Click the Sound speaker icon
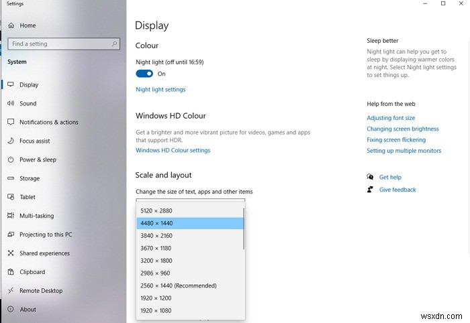Screen dimensions: 470x323 (11, 103)
